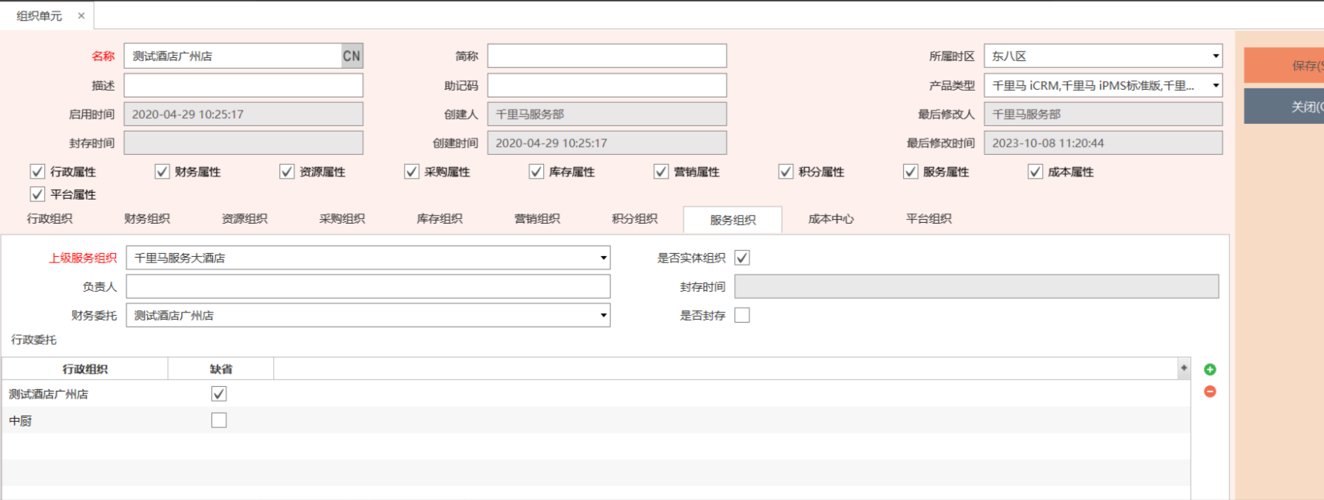The image size is (1324, 500).
Task: Click the orange 保存 button
Action: (1285, 66)
